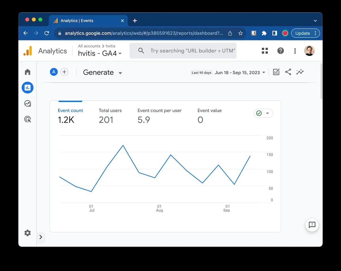Click the All accounts breadcrumb link

pyautogui.click(x=89, y=46)
